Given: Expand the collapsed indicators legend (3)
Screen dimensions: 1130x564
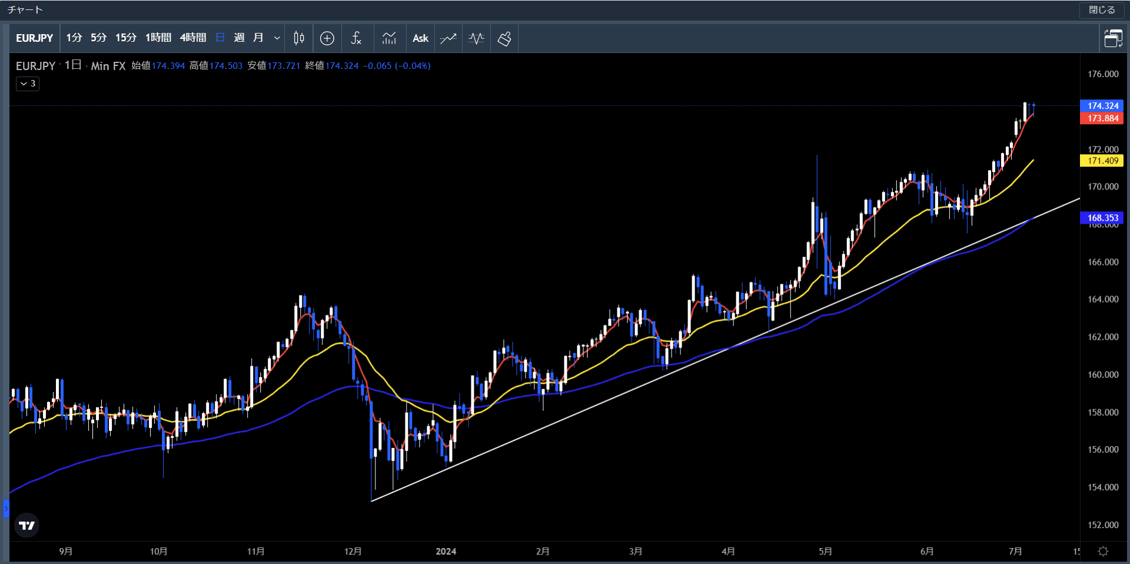Looking at the screenshot, I should point(28,84).
